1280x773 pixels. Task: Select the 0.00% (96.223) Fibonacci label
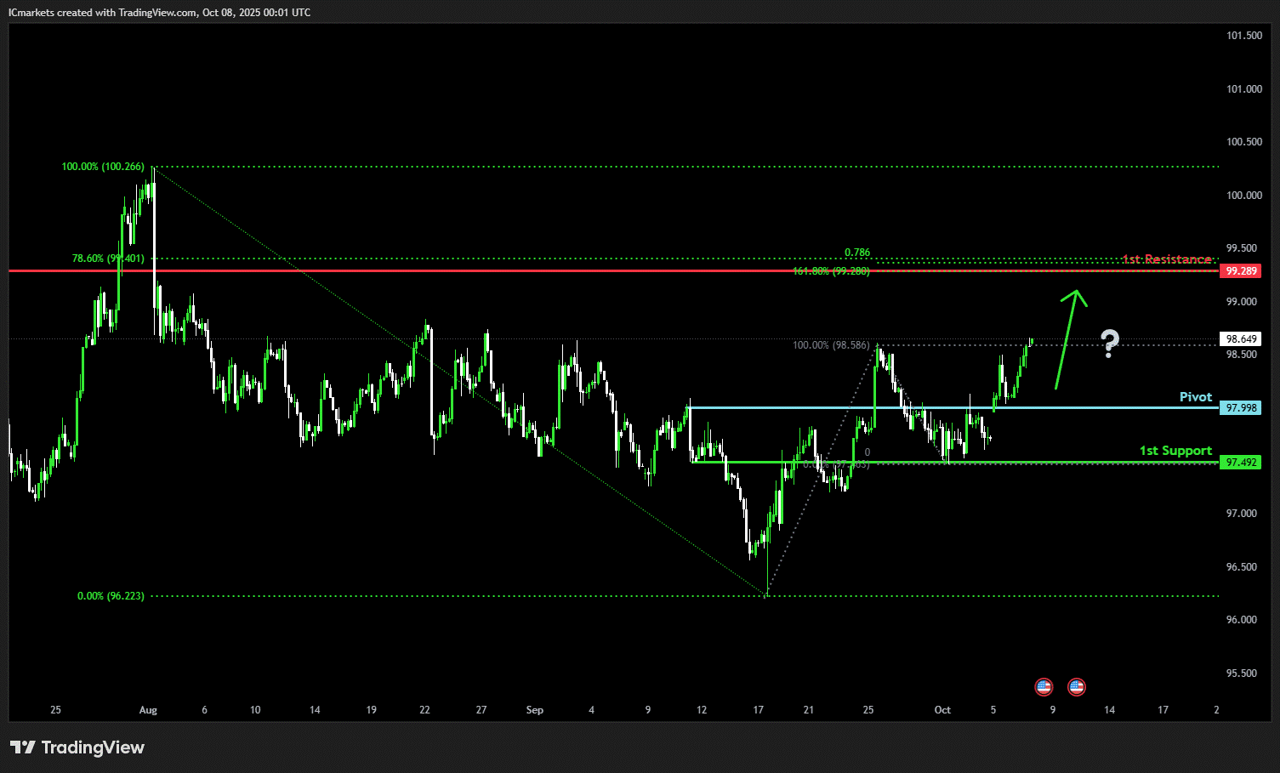pos(111,596)
